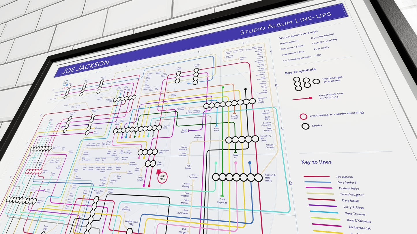Image resolution: width=417 pixels, height=234 pixels.
Task: Click the Volume 4 vertical interchange station
Action: coord(196,77)
